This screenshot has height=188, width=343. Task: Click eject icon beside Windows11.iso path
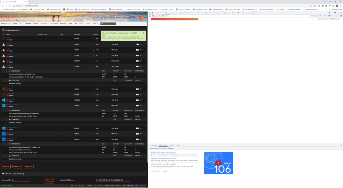31,150
